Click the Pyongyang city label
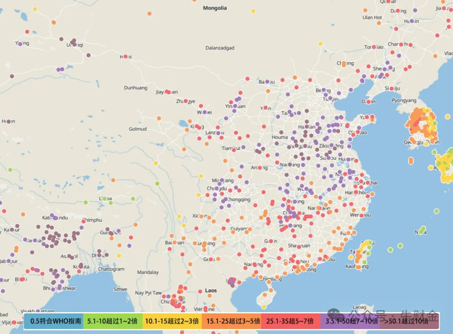The image size is (453, 334). (x=404, y=100)
